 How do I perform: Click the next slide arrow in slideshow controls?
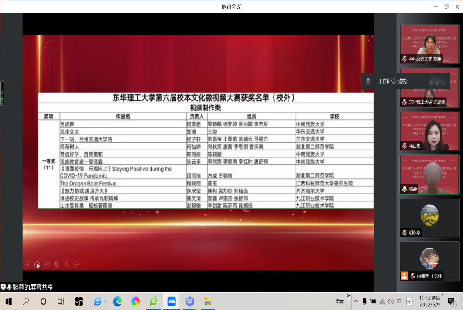coord(37,264)
